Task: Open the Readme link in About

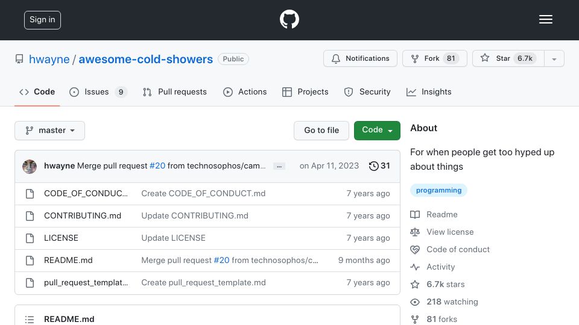Action: click(434, 214)
